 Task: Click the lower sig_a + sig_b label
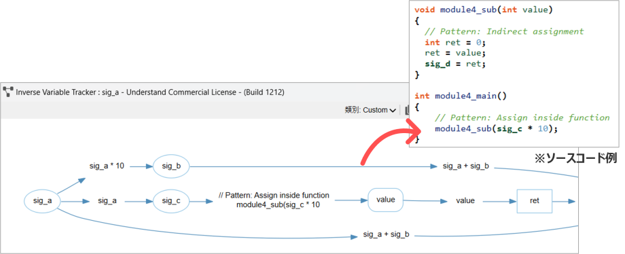click(x=387, y=234)
